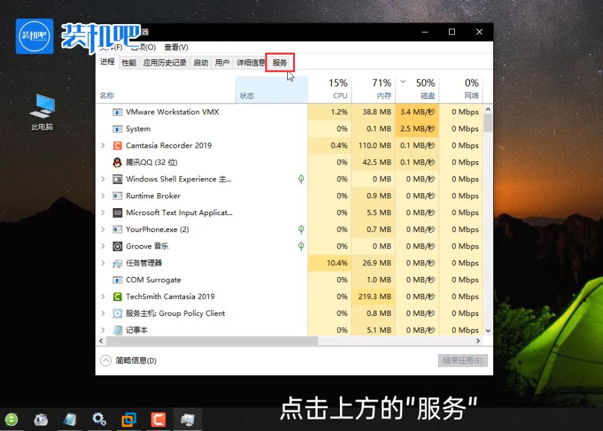The height and width of the screenshot is (431, 603).
Task: Click the Groove 音乐 process icon
Action: coord(118,246)
